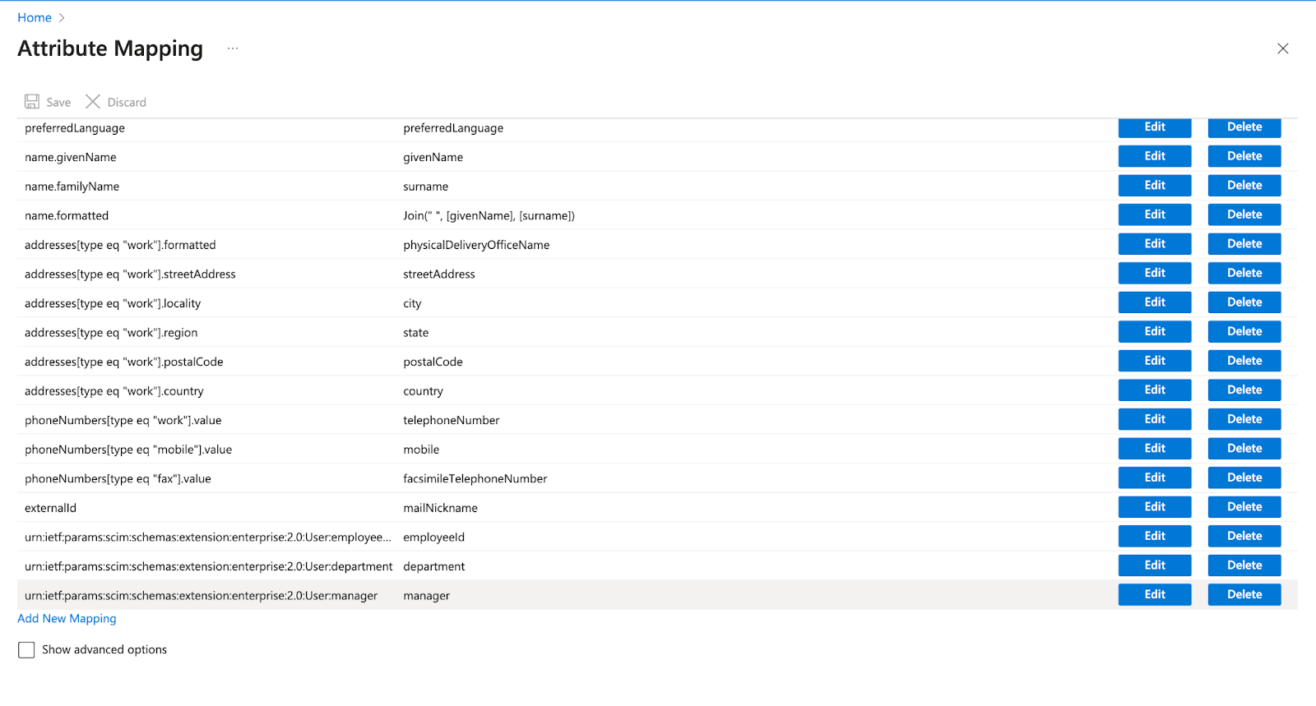
Task: Select the facsimileTelephoneNumber row text
Action: click(475, 478)
